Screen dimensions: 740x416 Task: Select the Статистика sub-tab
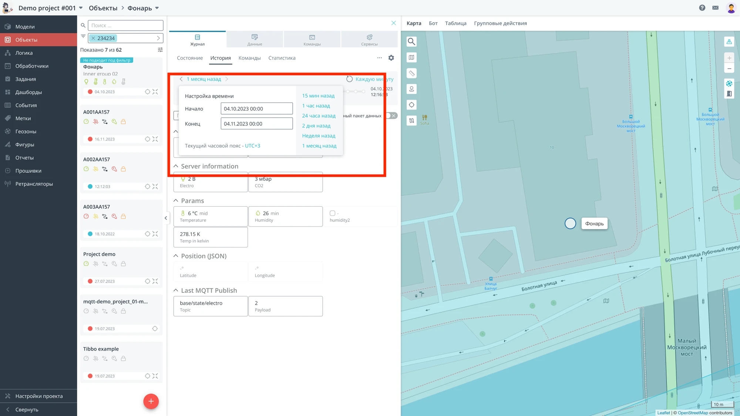point(282,58)
